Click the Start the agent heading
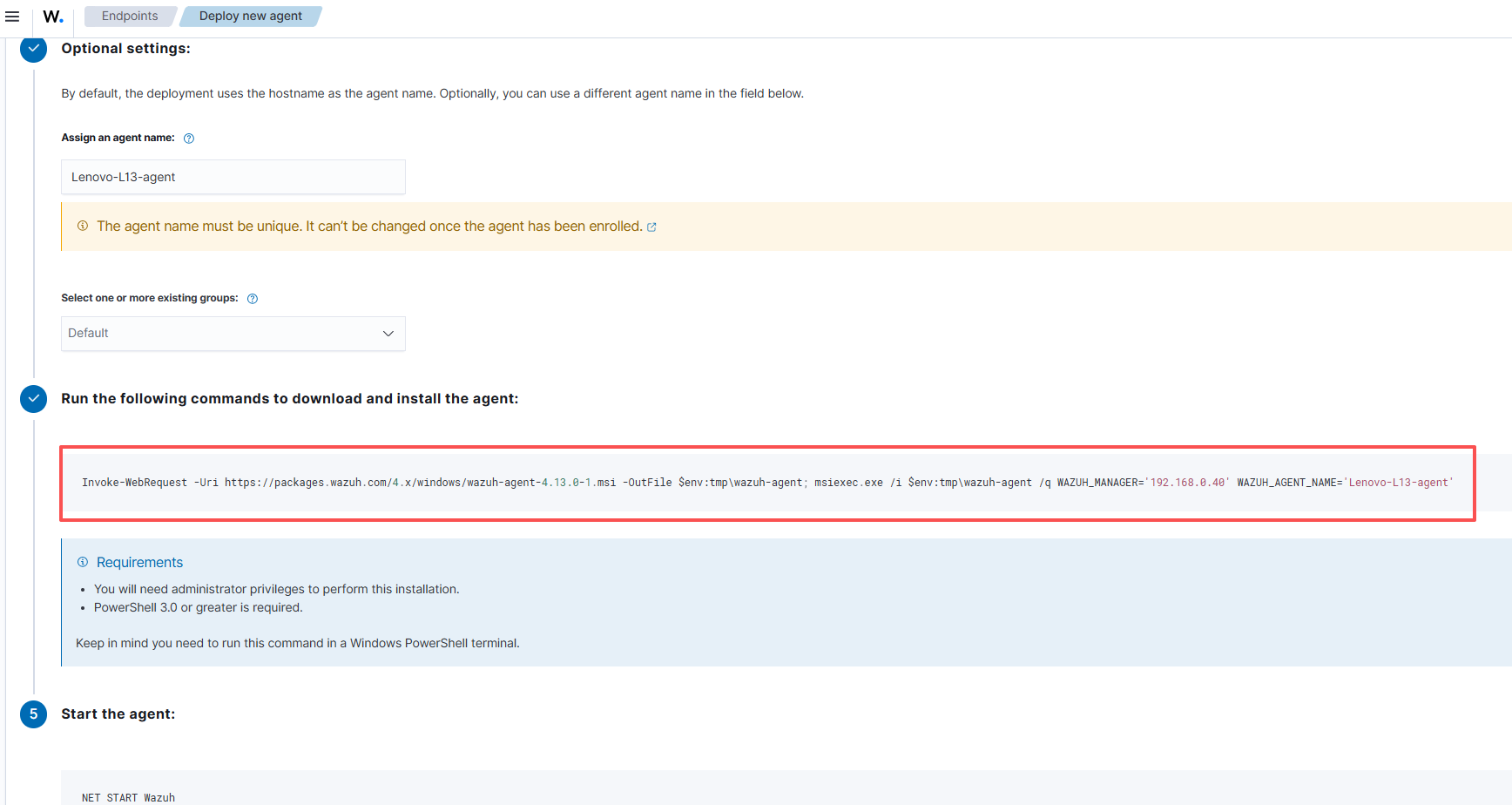This screenshot has width=1512, height=805. (x=118, y=714)
